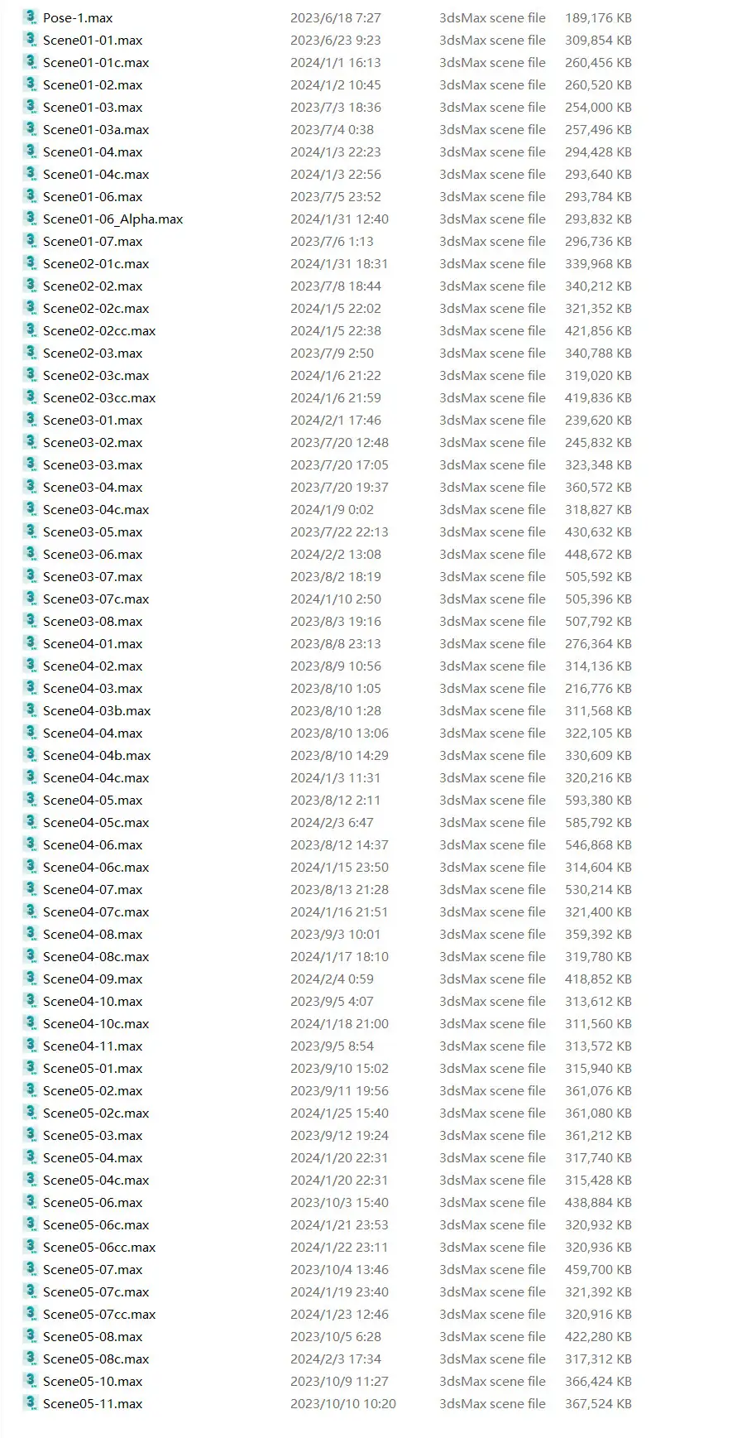Select the file name Scene01-02.max
The image size is (756, 1438).
pyautogui.click(x=93, y=84)
